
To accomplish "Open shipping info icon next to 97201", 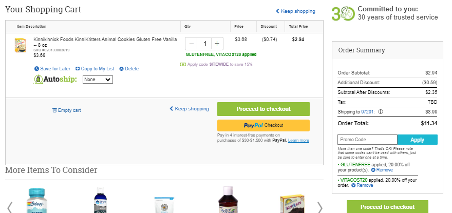I will point(380,112).
